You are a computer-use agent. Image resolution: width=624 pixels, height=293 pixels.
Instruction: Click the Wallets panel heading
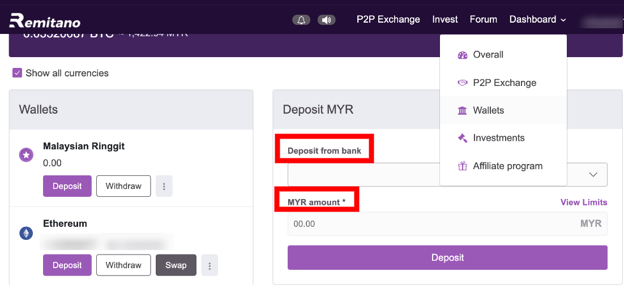pos(38,109)
